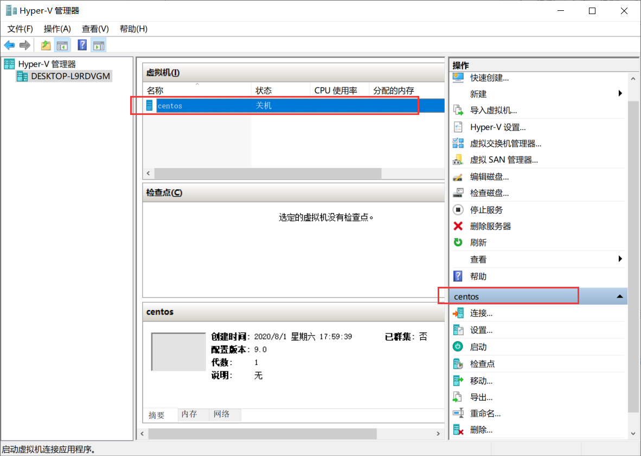This screenshot has height=456, width=641.
Task: Click the 快速创建... action link
Action: [489, 78]
